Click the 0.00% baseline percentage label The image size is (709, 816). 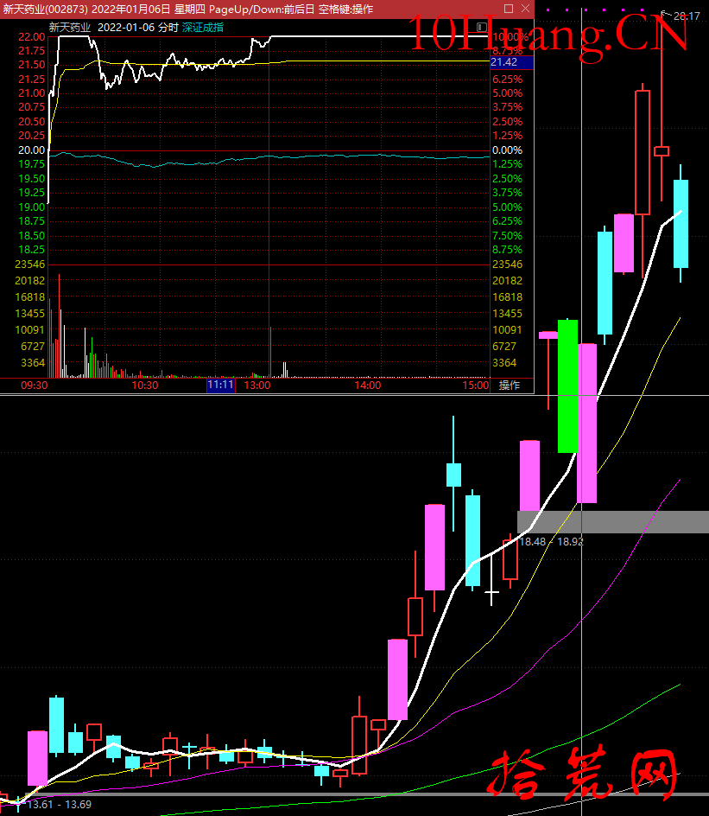pyautogui.click(x=507, y=150)
